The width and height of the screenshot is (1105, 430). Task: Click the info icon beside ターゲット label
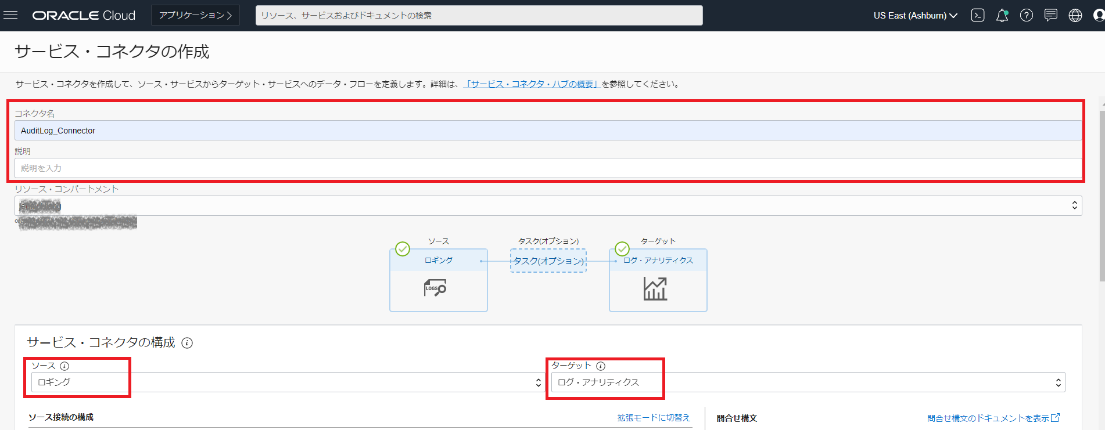[601, 366]
